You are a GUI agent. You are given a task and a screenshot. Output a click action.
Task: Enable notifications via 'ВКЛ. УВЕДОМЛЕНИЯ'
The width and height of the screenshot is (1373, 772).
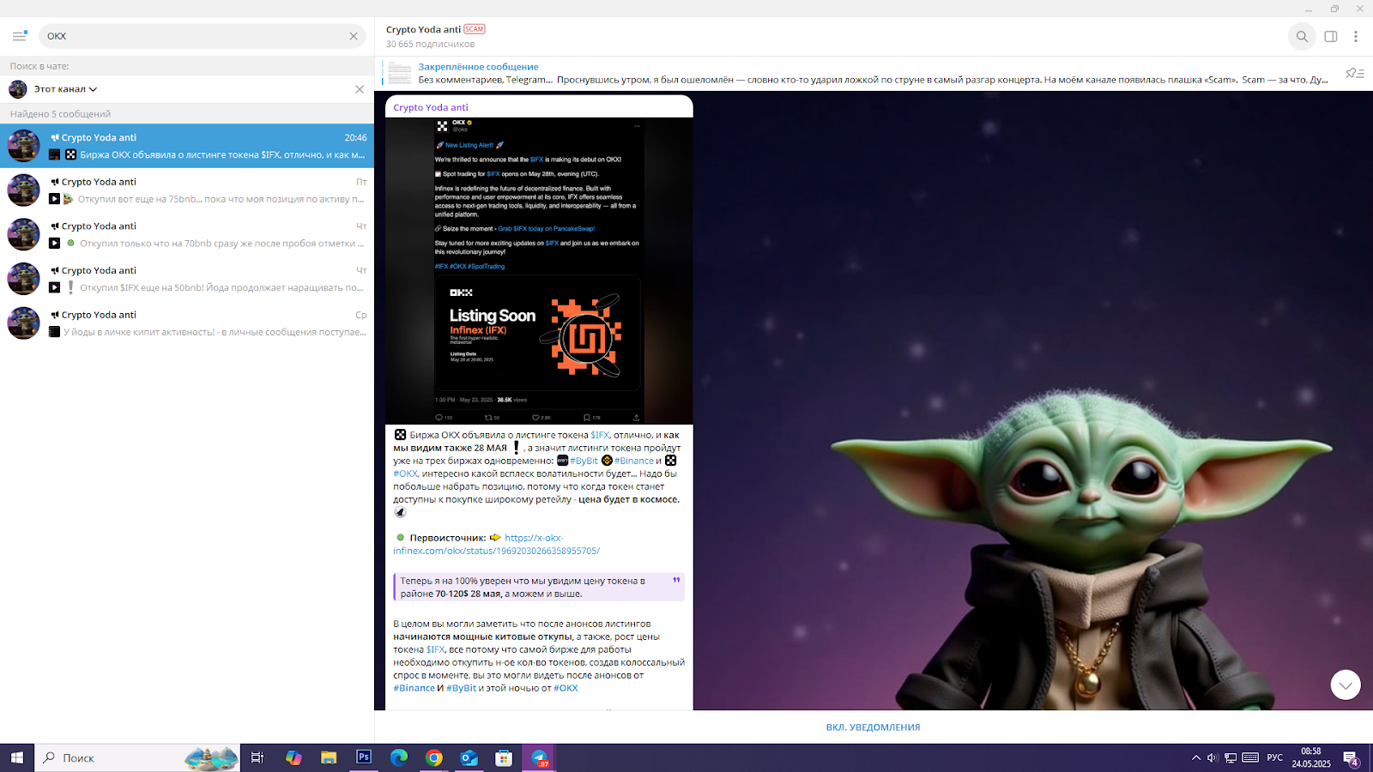pos(873,727)
